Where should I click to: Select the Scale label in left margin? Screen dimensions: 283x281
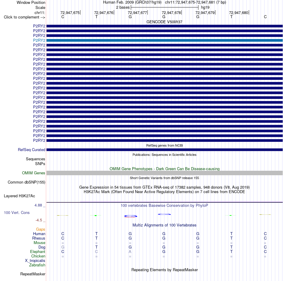point(40,7)
